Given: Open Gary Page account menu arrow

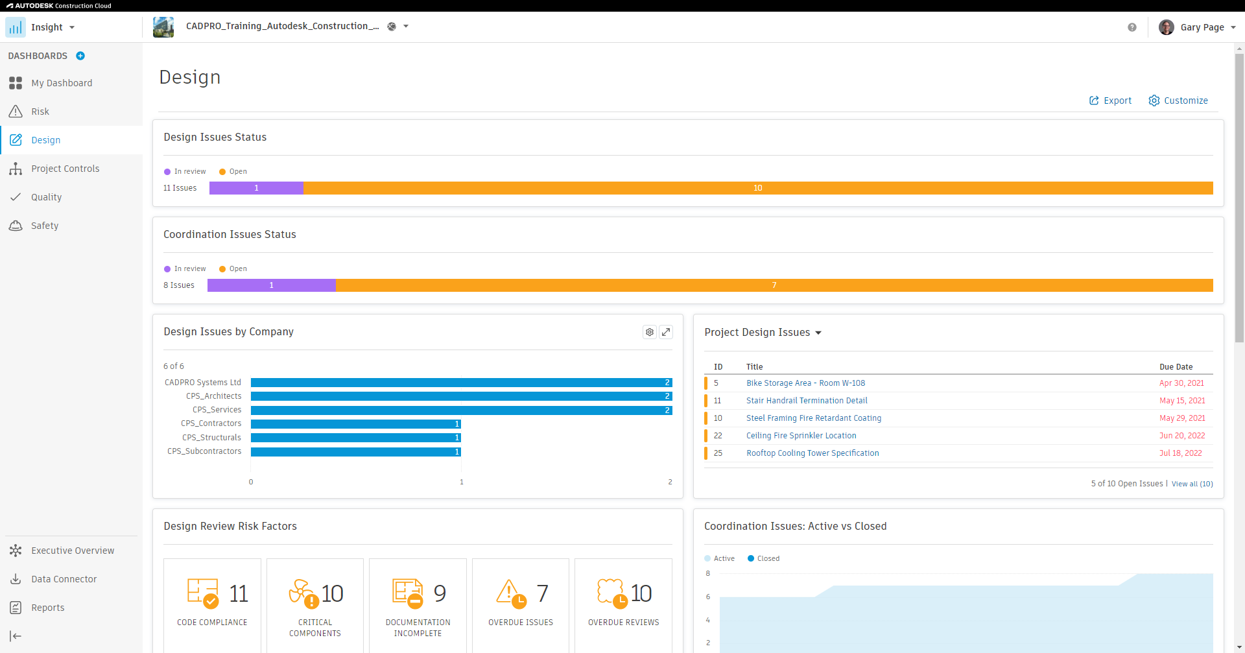Looking at the screenshot, I should click(1233, 27).
